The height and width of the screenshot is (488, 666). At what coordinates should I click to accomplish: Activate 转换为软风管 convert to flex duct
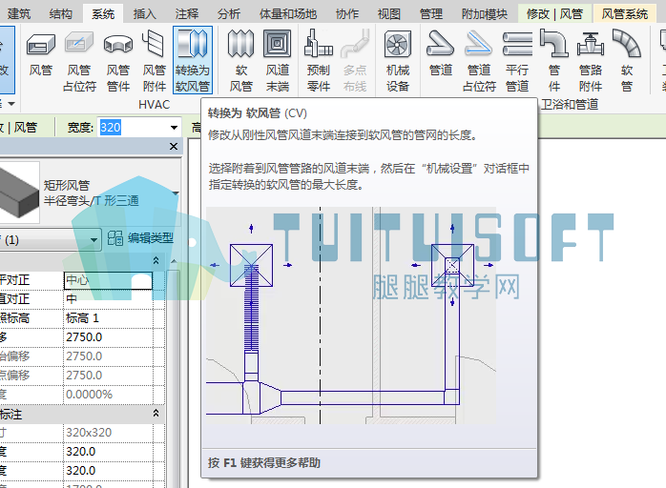(193, 59)
